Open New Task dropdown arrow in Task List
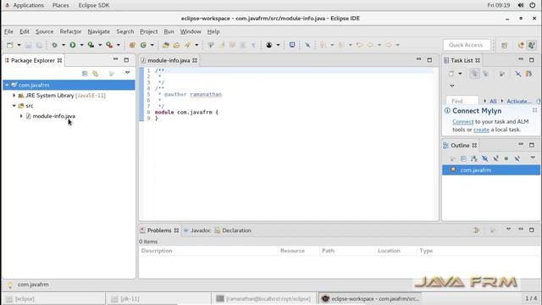 pos(460,74)
